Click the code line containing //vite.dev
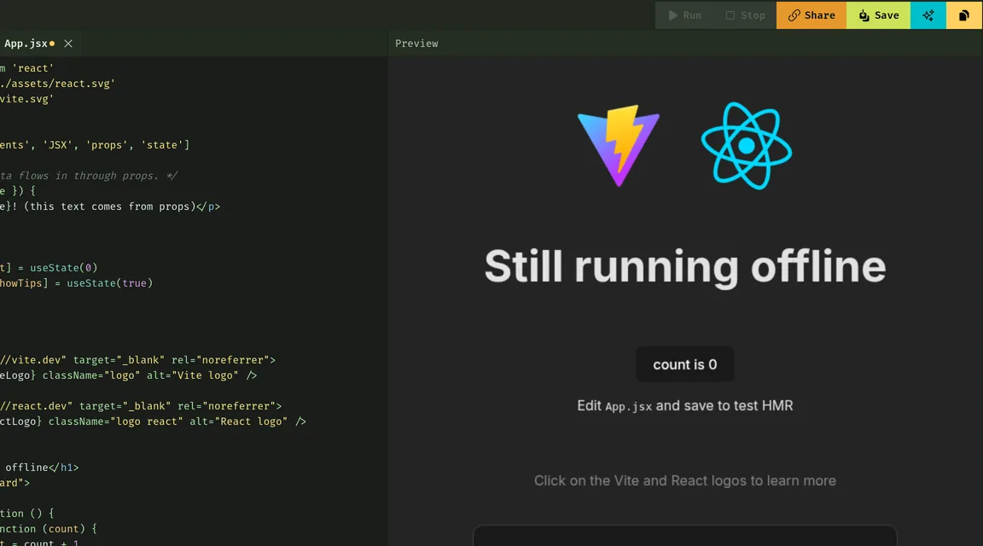This screenshot has height=546, width=983. click(x=138, y=360)
